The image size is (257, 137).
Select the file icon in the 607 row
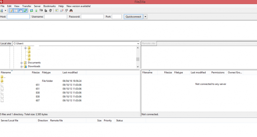click(x=2, y=100)
